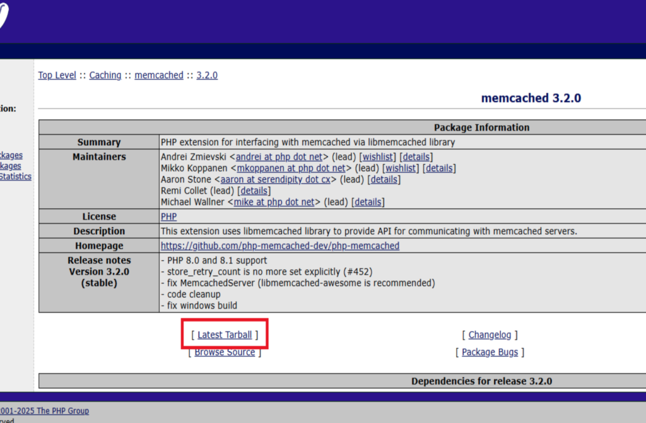Image resolution: width=646 pixels, height=423 pixels.
Task: Open the Browse Source link
Action: (x=225, y=352)
